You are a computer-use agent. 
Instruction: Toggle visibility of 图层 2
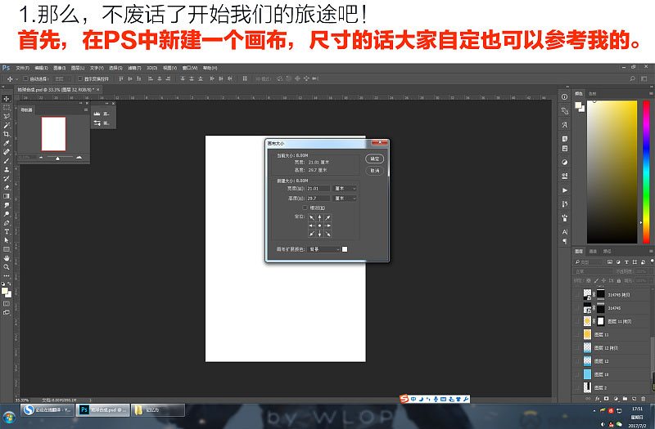click(x=578, y=387)
